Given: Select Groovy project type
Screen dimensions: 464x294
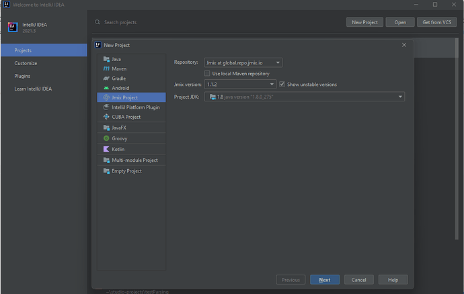Looking at the screenshot, I should coord(131,138).
